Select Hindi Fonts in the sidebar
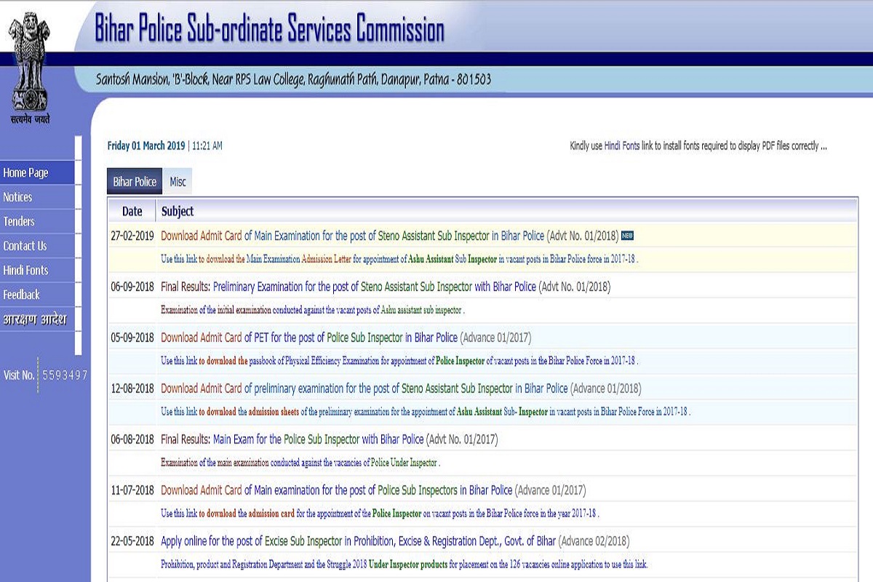Image resolution: width=873 pixels, height=582 pixels. pyautogui.click(x=37, y=270)
